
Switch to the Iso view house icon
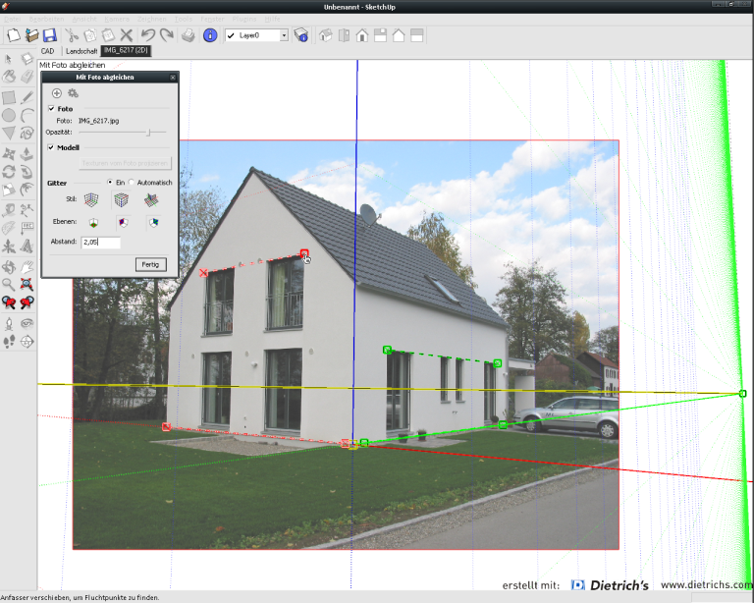click(326, 35)
